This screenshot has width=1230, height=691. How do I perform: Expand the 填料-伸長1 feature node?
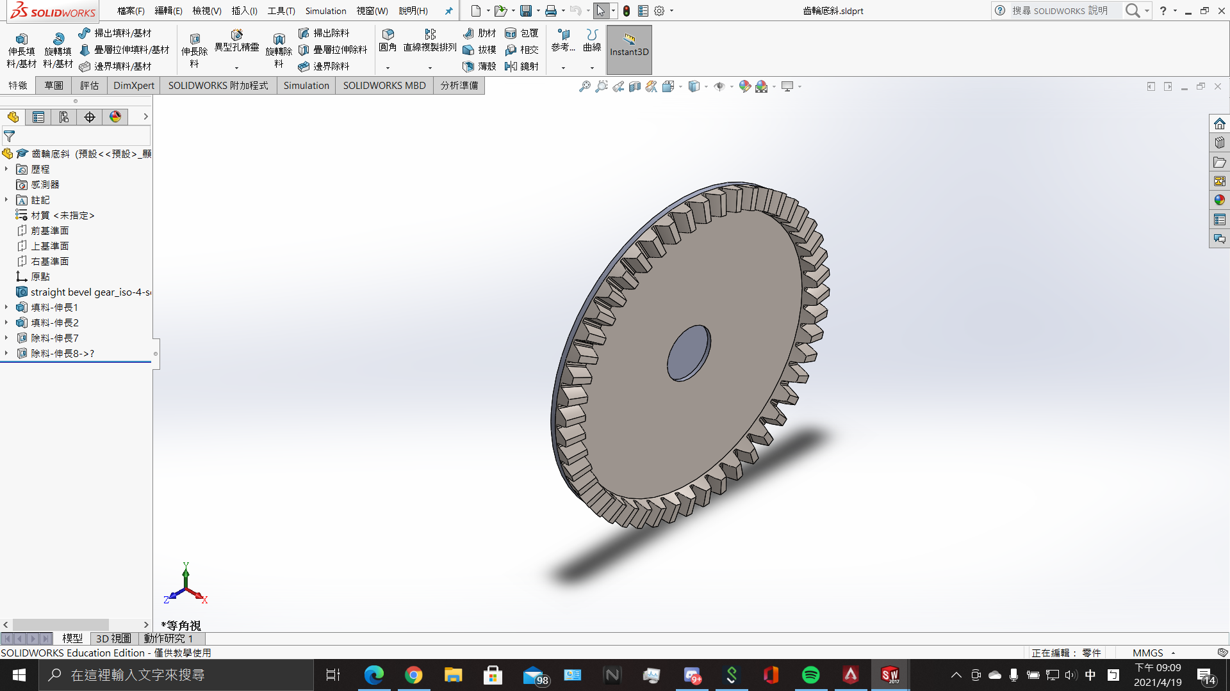[x=6, y=307]
